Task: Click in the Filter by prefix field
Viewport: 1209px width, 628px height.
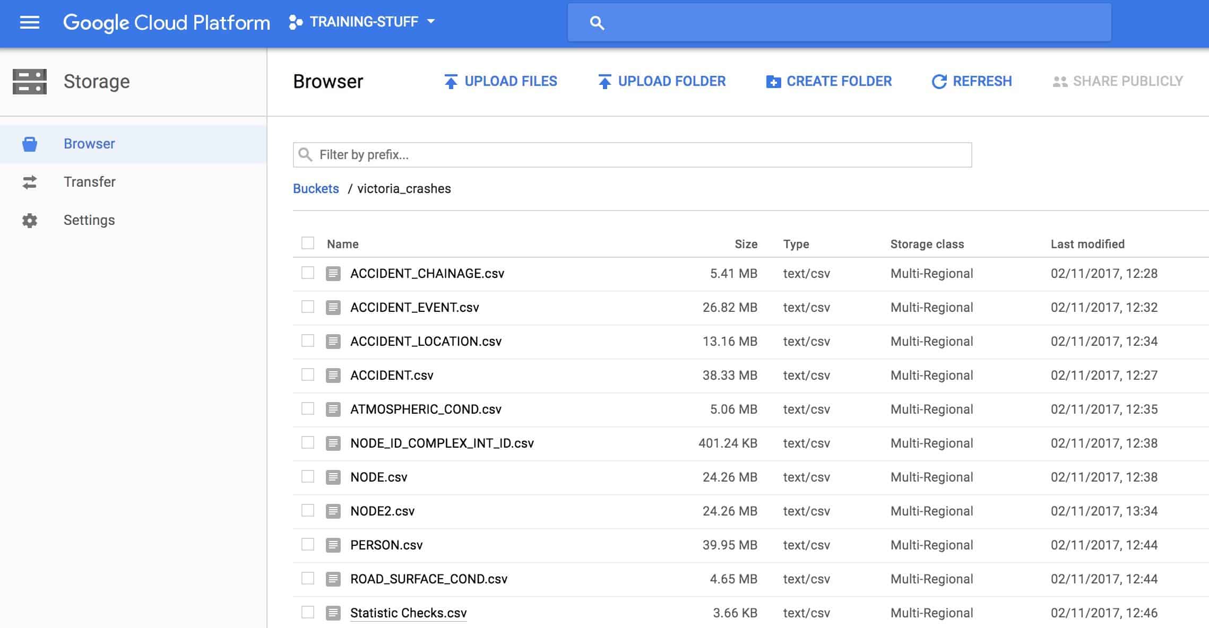Action: point(632,155)
